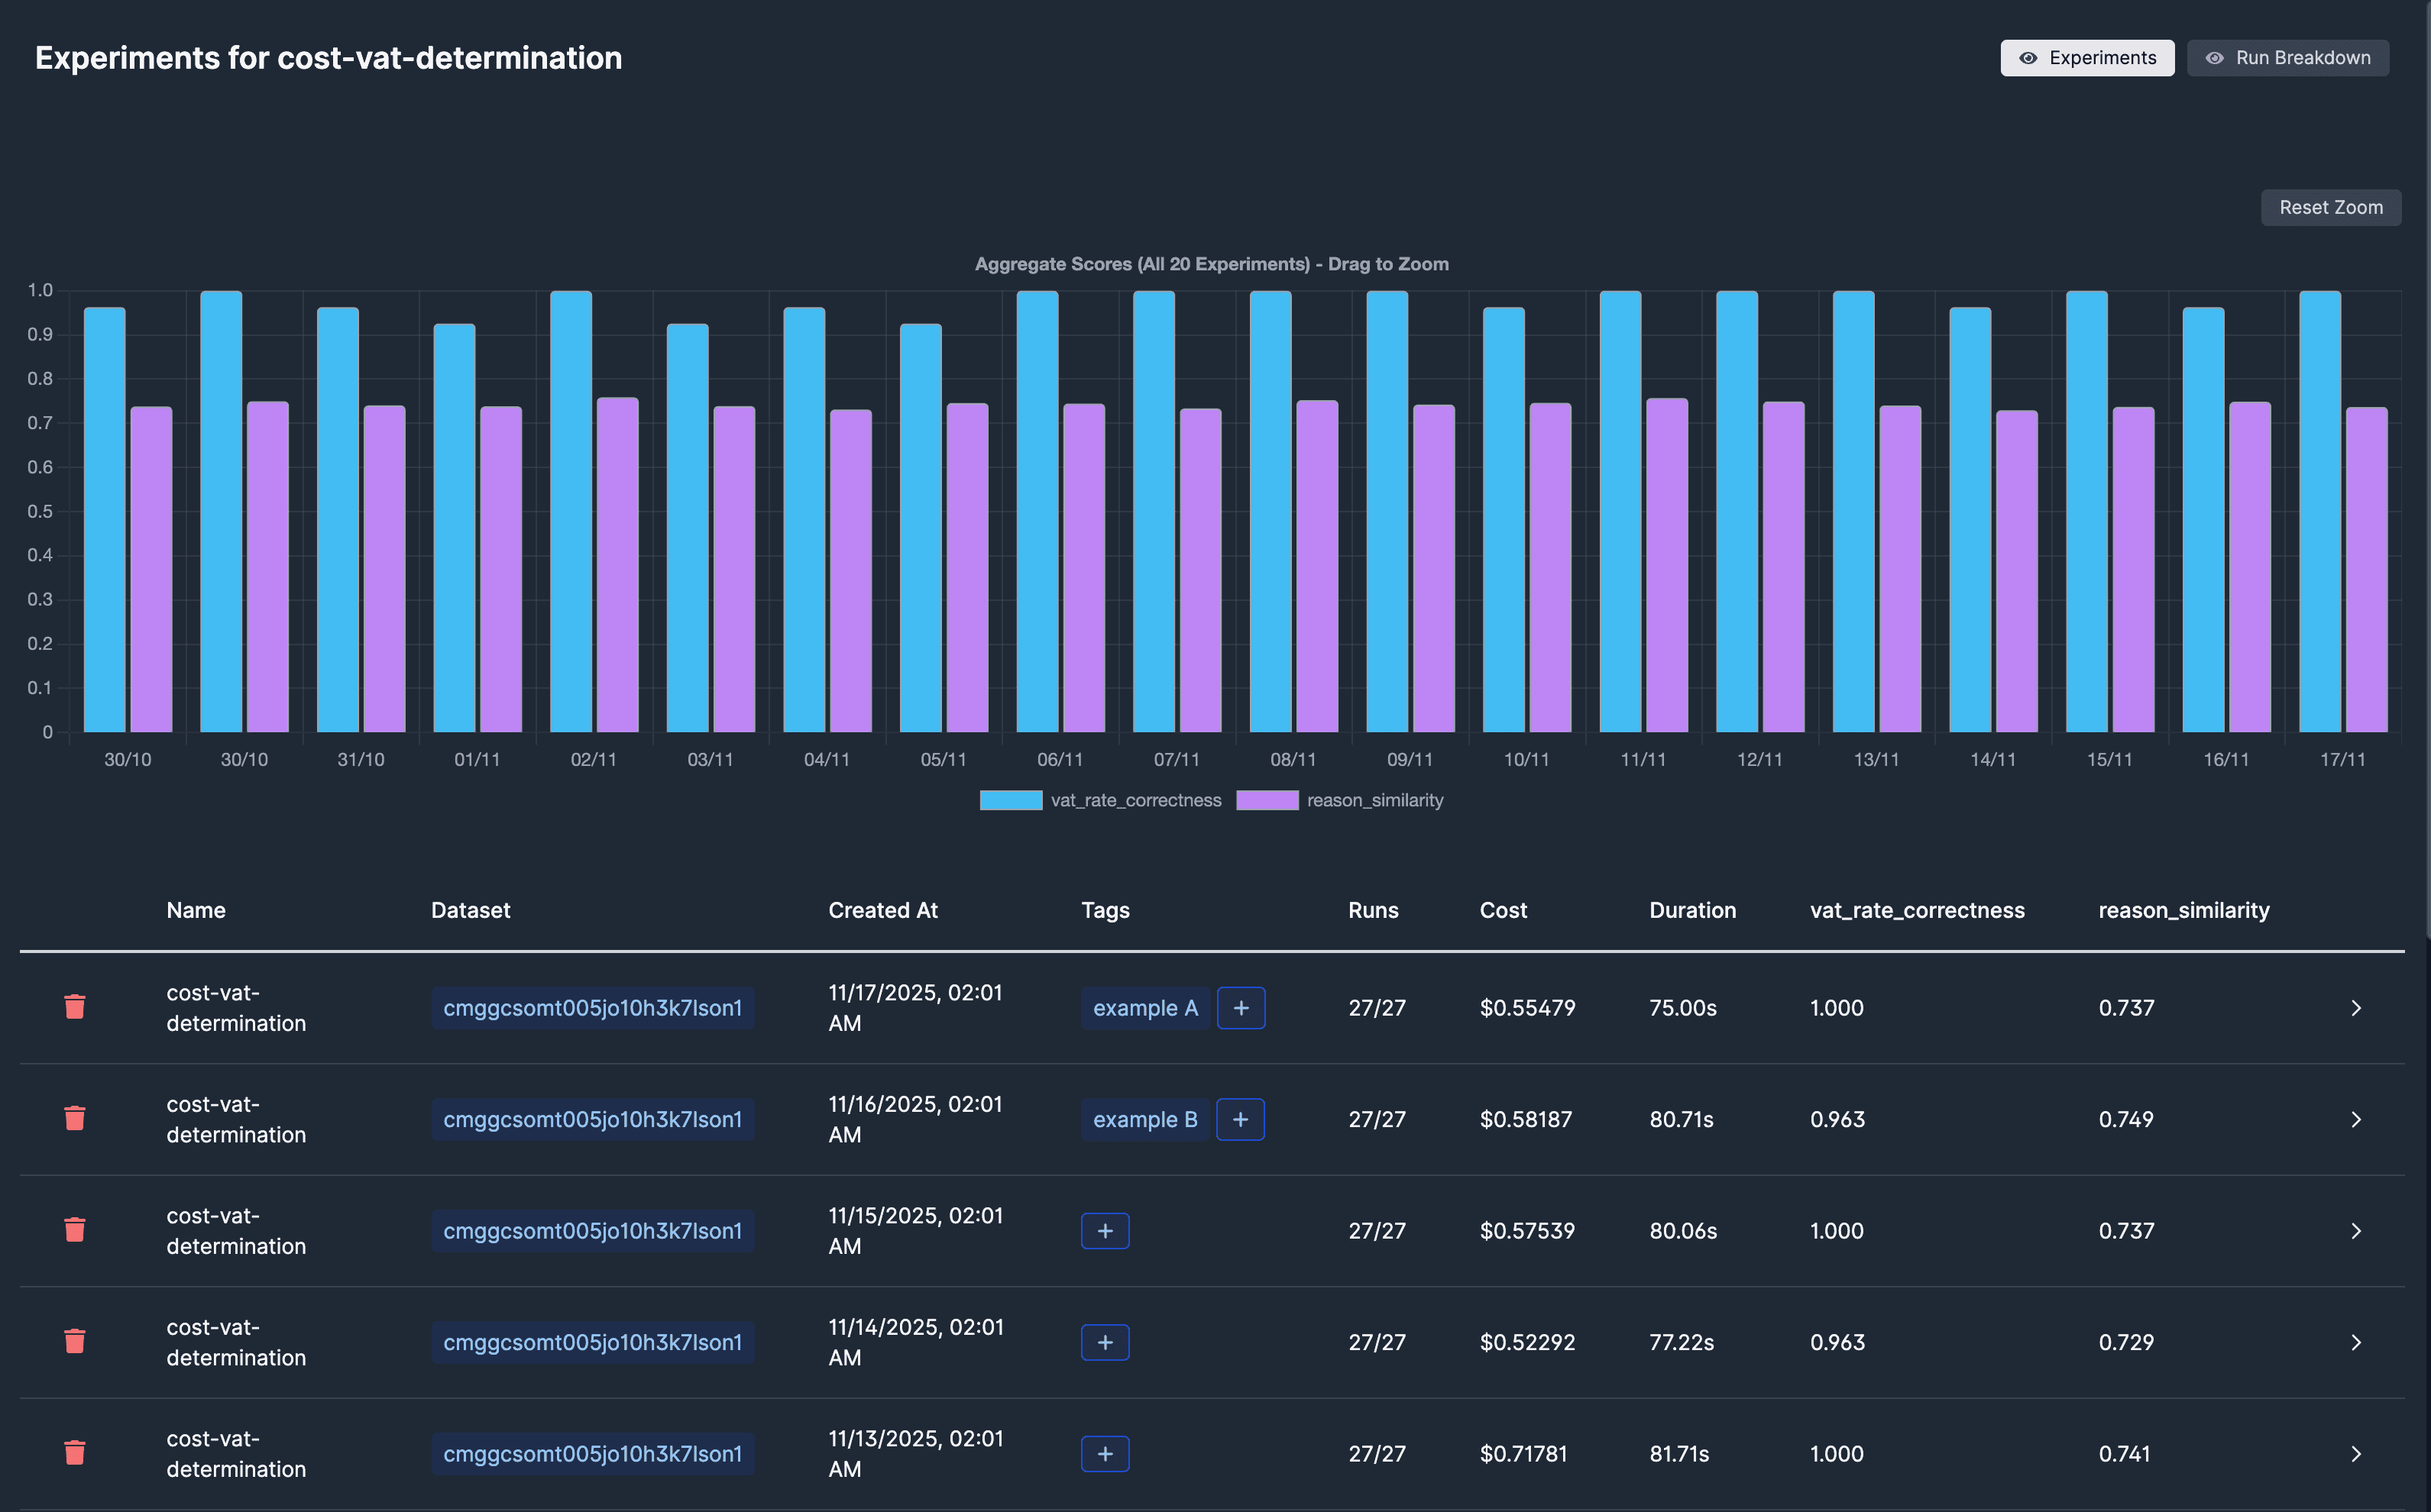Open dataset link in the 11/15/2025 row

[594, 1231]
